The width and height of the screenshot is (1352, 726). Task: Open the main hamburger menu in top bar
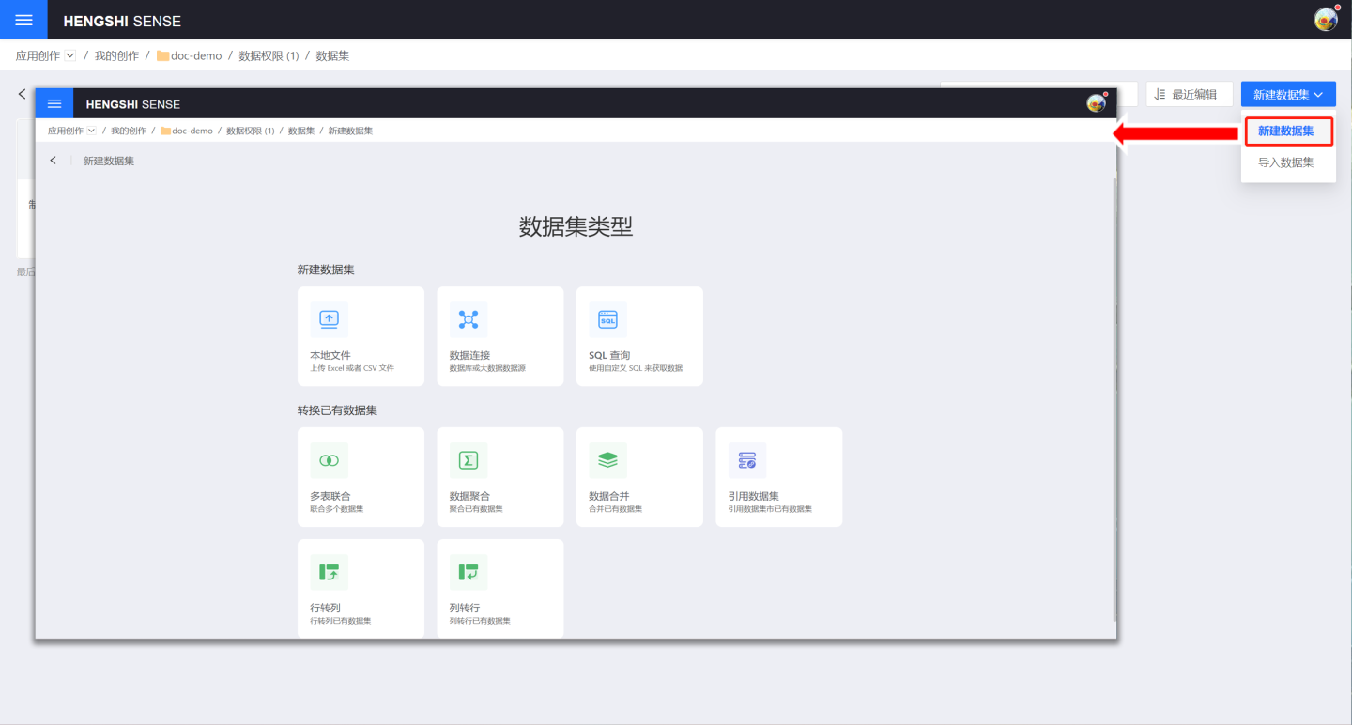coord(23,20)
